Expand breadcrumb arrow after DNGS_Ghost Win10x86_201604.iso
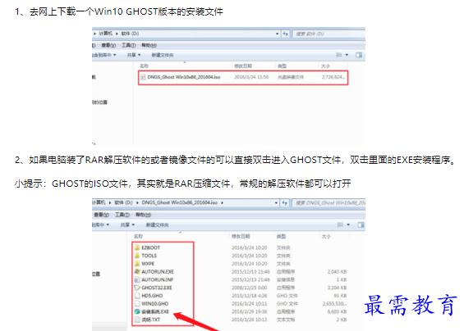This screenshot has height=331, width=464. (222, 202)
